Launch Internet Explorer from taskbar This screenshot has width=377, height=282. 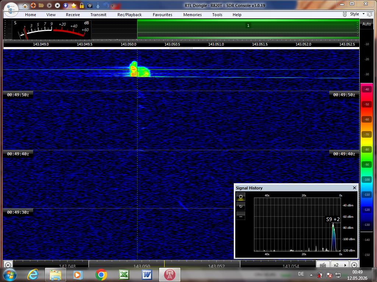33,275
